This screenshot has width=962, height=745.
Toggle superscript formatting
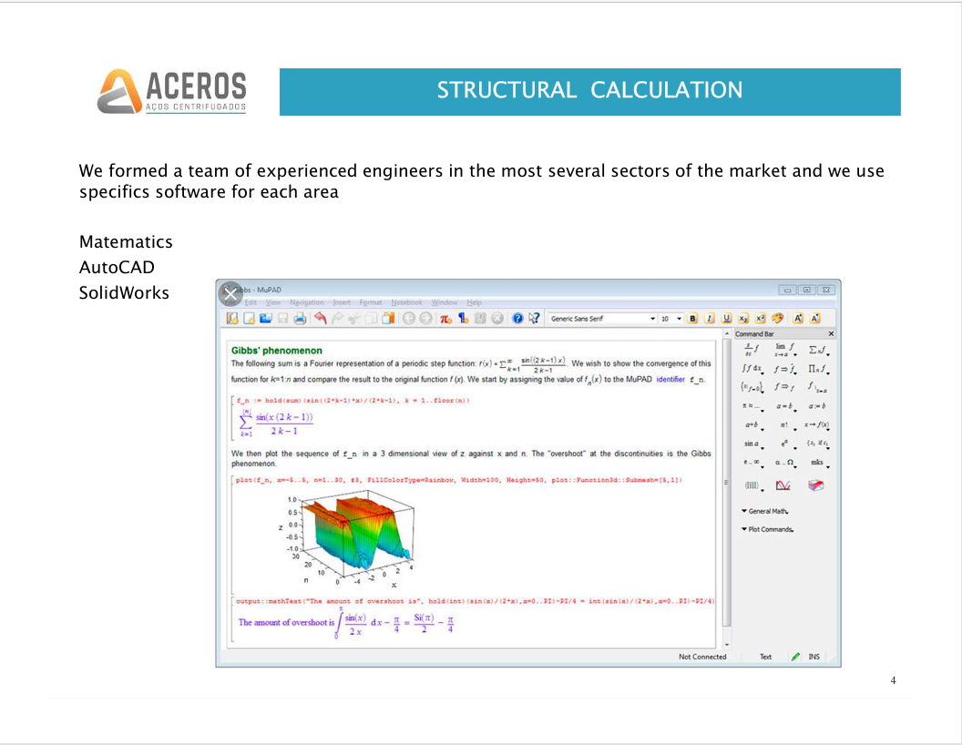[760, 318]
